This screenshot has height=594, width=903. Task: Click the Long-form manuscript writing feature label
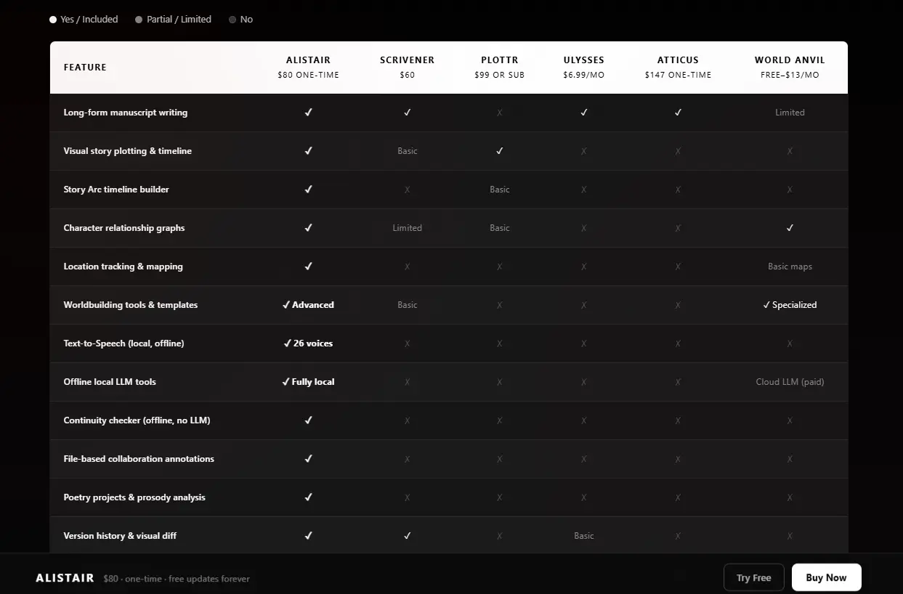tap(126, 113)
